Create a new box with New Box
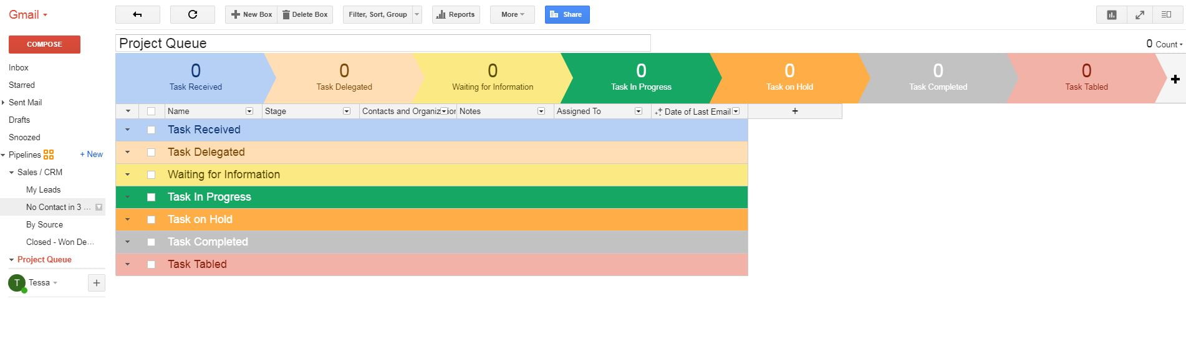The image size is (1186, 339). (251, 14)
